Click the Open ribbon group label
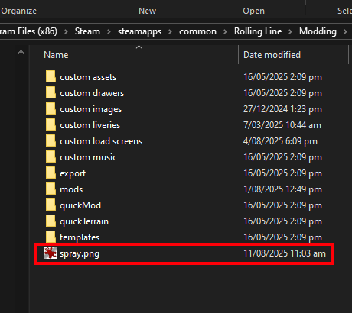Screen dimensions: 352x313 253,11
